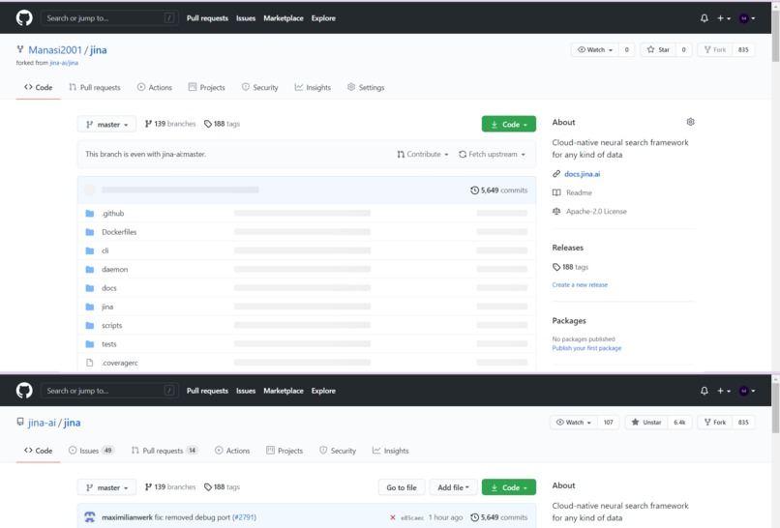Open Pull requests tab in Manasi2001 repo
Image resolution: width=780 pixels, height=528 pixels.
coord(95,87)
